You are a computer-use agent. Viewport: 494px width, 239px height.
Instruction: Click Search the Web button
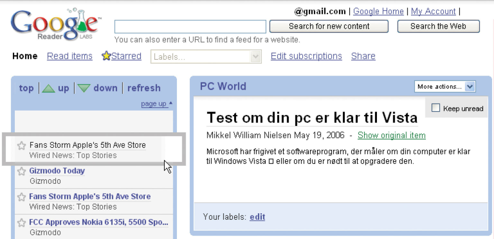[438, 27]
